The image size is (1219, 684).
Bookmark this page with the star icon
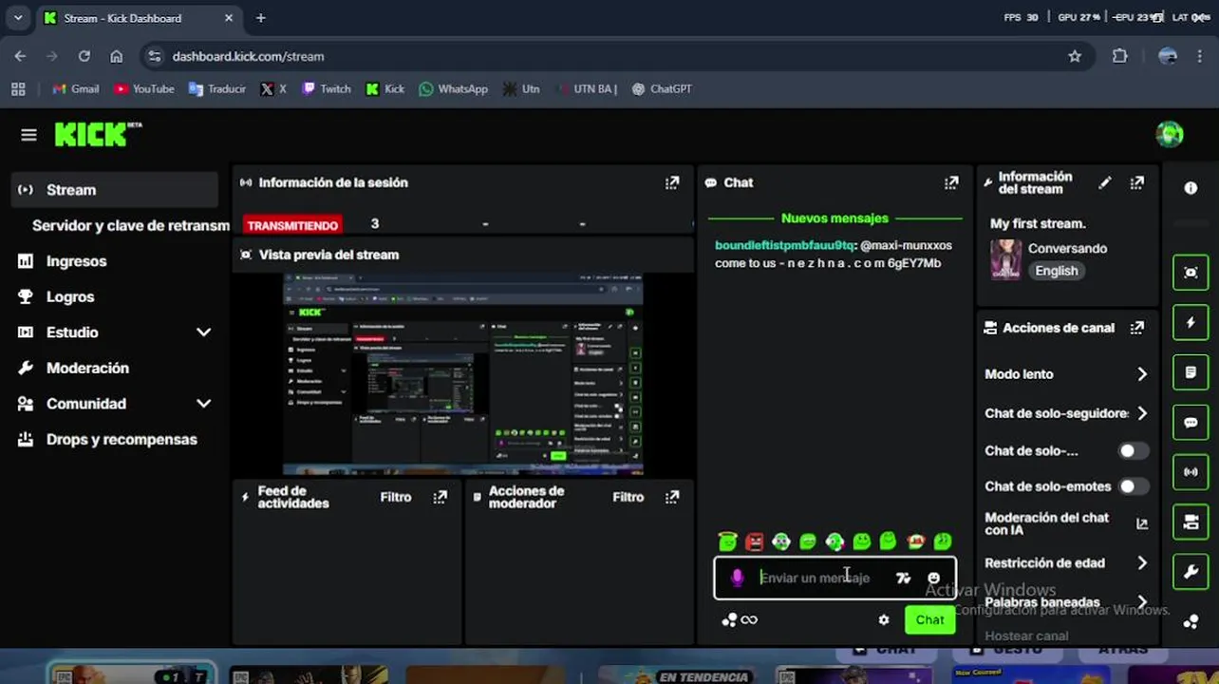click(x=1075, y=56)
